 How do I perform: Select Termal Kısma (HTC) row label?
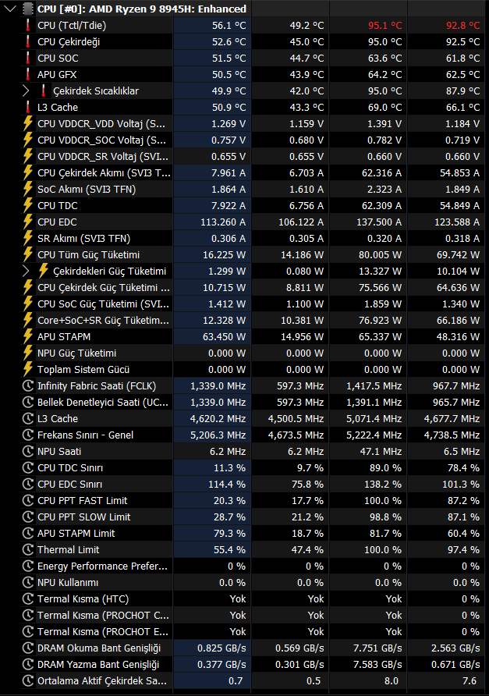coord(83,599)
